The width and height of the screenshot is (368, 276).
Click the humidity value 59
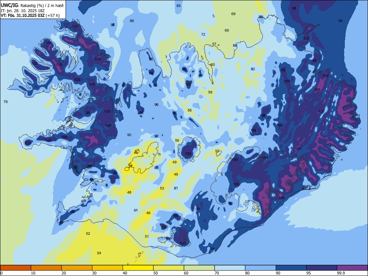[210, 92]
